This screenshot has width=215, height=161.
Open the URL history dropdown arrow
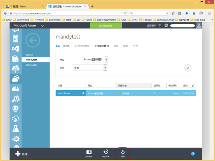122,13
